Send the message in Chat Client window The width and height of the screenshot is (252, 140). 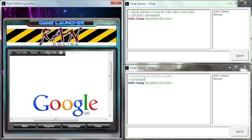click(x=240, y=131)
